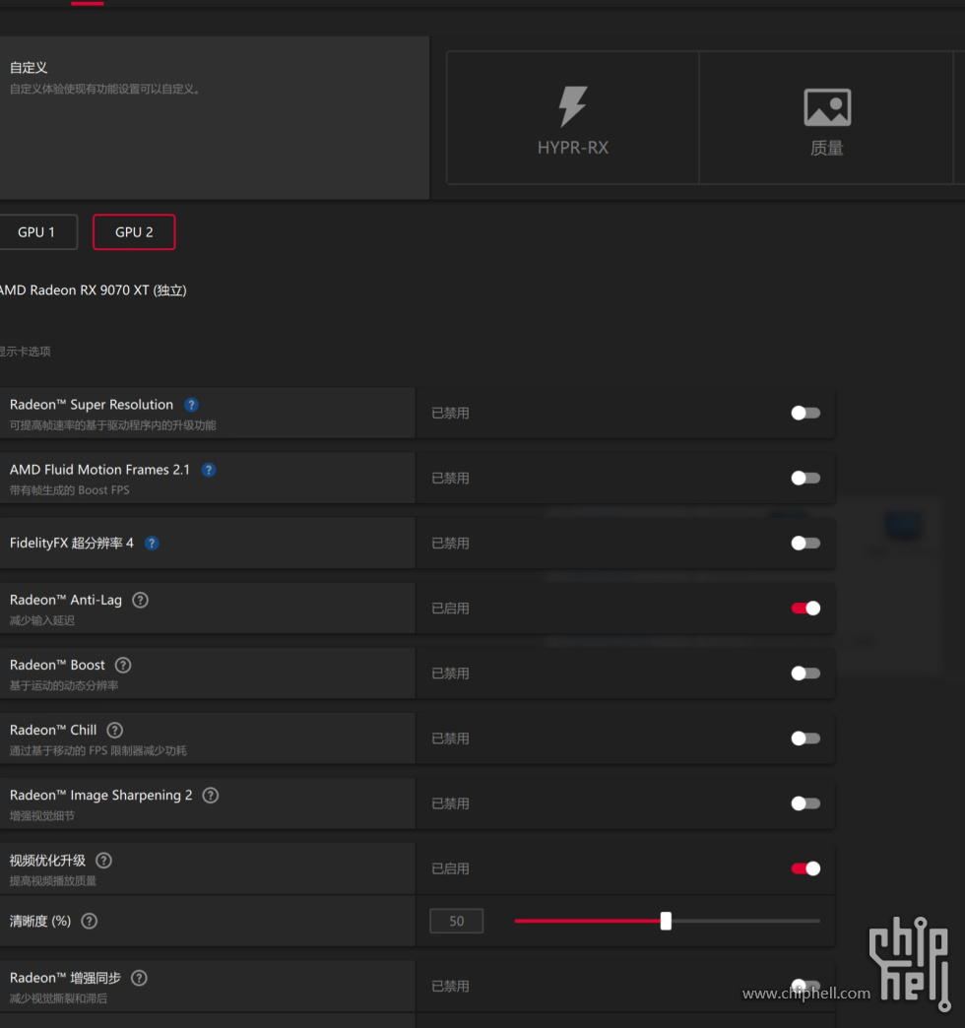Viewport: 965px width, 1028px height.
Task: Open help icon next to Radeon Anti-Lag
Action: pos(140,600)
